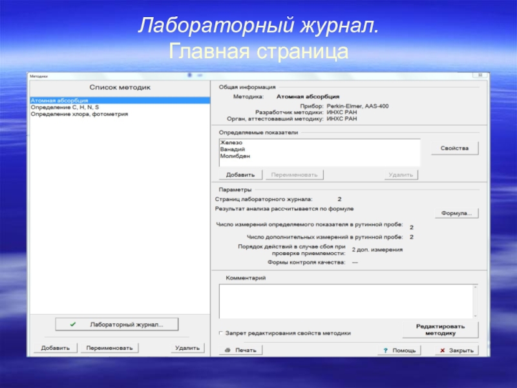Click the comment box scrollbar up arrow
The image size is (517, 388).
(x=475, y=287)
